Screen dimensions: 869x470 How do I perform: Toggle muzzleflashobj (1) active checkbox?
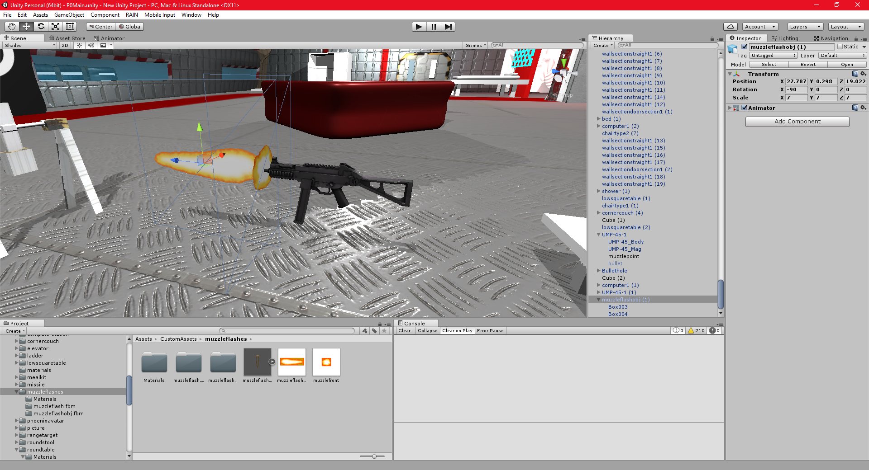744,47
